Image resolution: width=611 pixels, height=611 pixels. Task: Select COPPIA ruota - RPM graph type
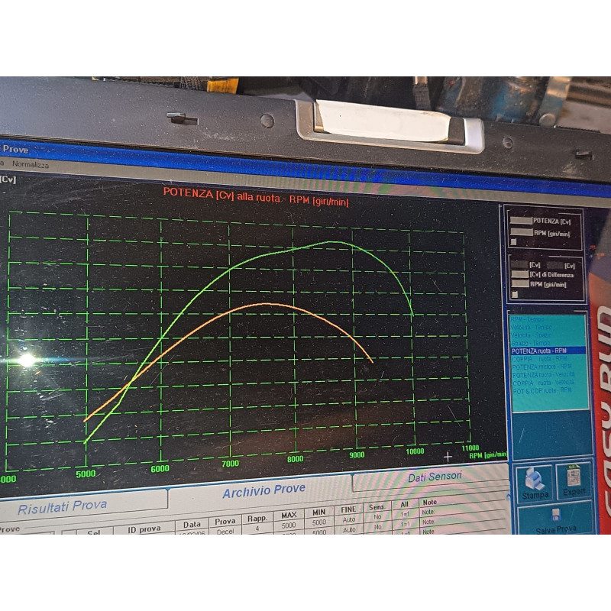(540, 358)
